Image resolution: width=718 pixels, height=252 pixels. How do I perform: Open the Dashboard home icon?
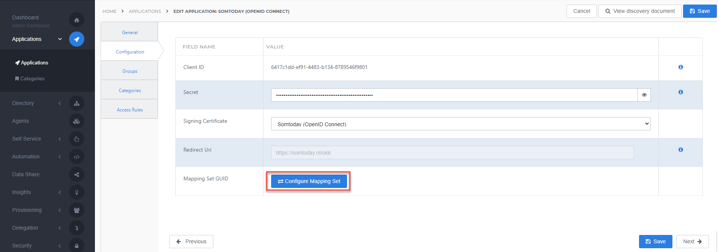coord(77,20)
